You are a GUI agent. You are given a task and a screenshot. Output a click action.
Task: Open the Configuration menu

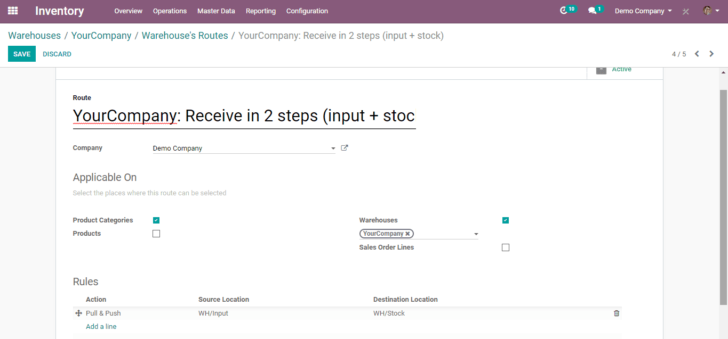click(307, 11)
